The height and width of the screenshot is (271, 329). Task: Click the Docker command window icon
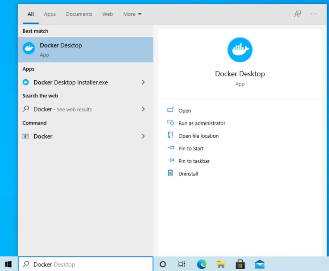click(26, 136)
